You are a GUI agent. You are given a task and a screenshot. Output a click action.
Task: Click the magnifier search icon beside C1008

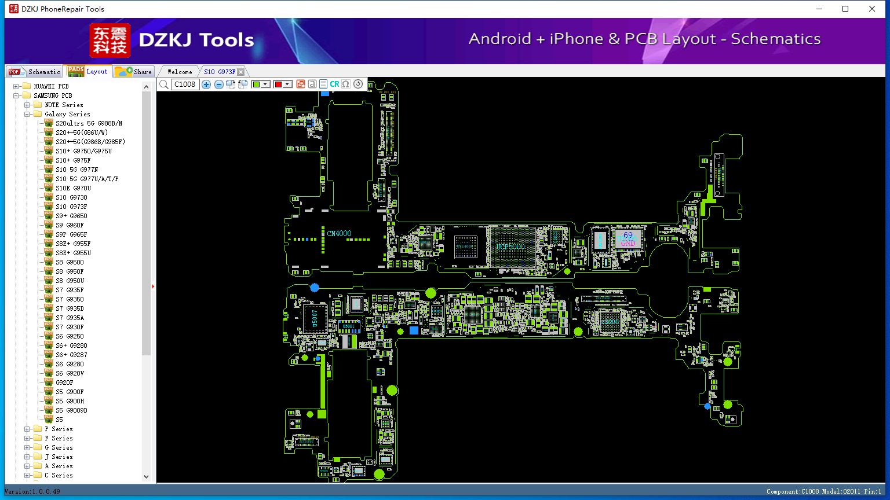(x=164, y=84)
